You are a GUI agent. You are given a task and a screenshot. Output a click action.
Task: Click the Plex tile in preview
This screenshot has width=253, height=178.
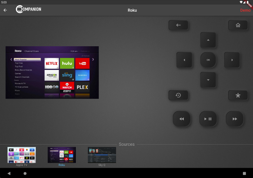pyautogui.click(x=82, y=87)
